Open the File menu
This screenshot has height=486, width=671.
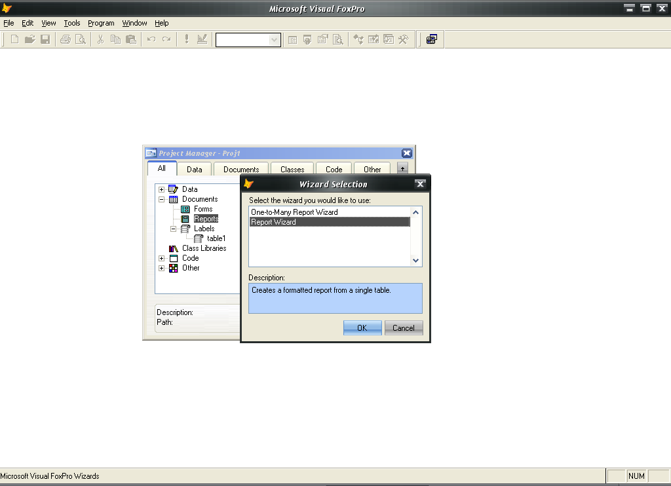pos(9,23)
